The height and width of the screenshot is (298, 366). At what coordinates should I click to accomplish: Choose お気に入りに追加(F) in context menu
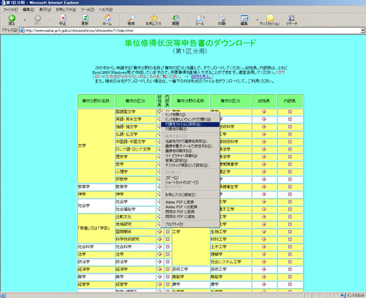point(190,195)
